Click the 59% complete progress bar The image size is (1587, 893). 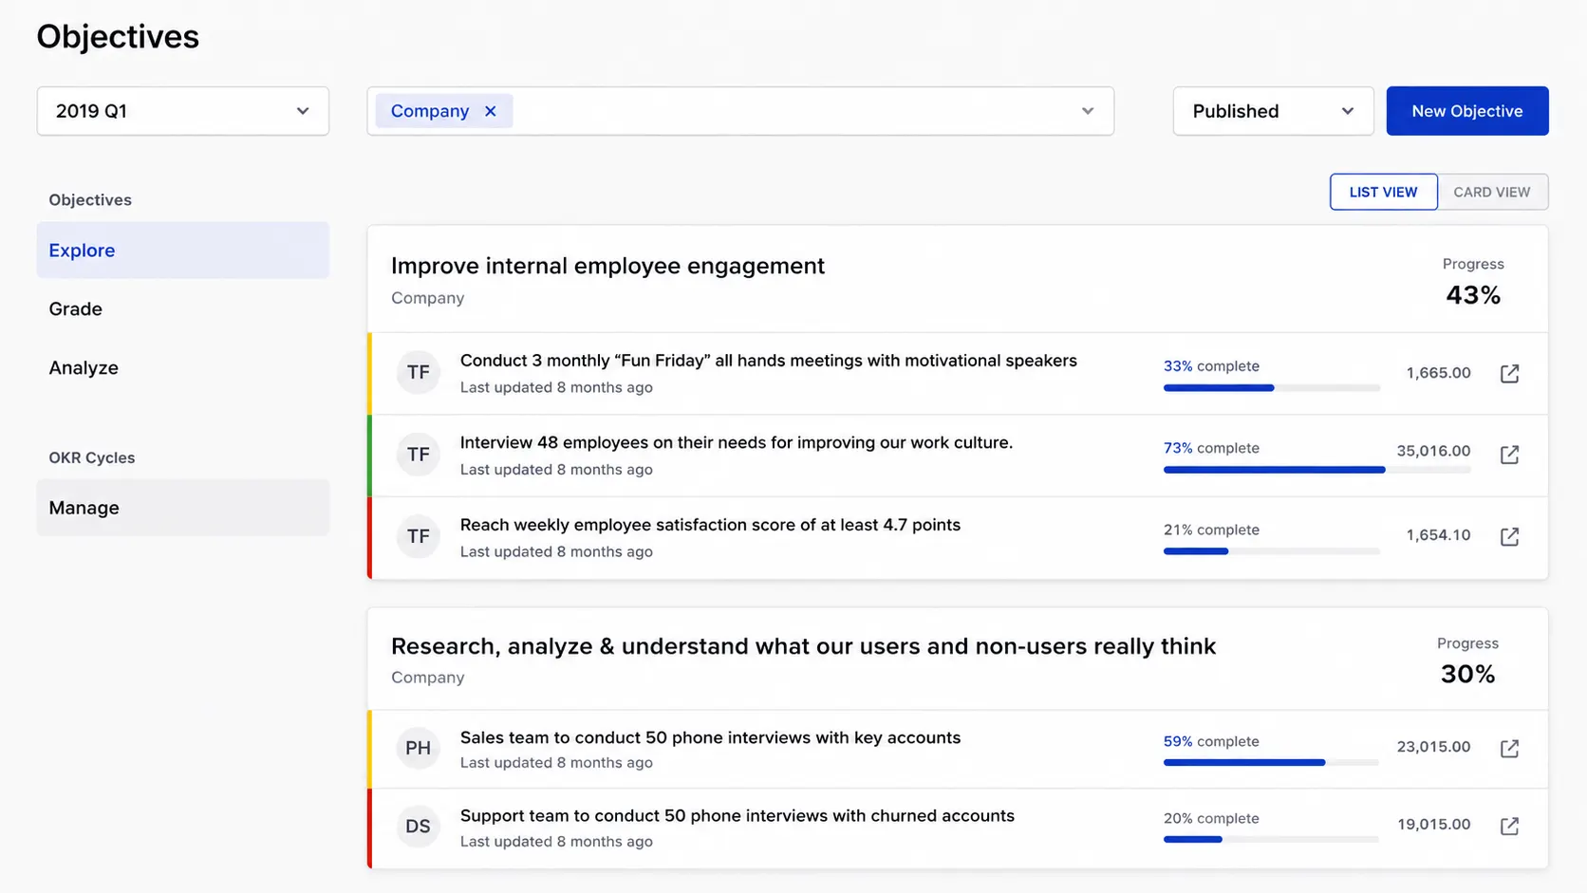(1271, 763)
